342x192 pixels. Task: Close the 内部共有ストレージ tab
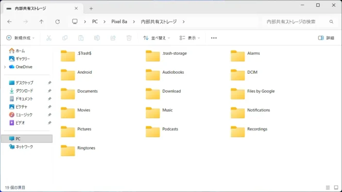(76, 8)
